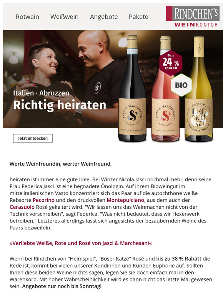Click the Richtig heiraten banner headline
223x298 pixels.
tap(60, 105)
